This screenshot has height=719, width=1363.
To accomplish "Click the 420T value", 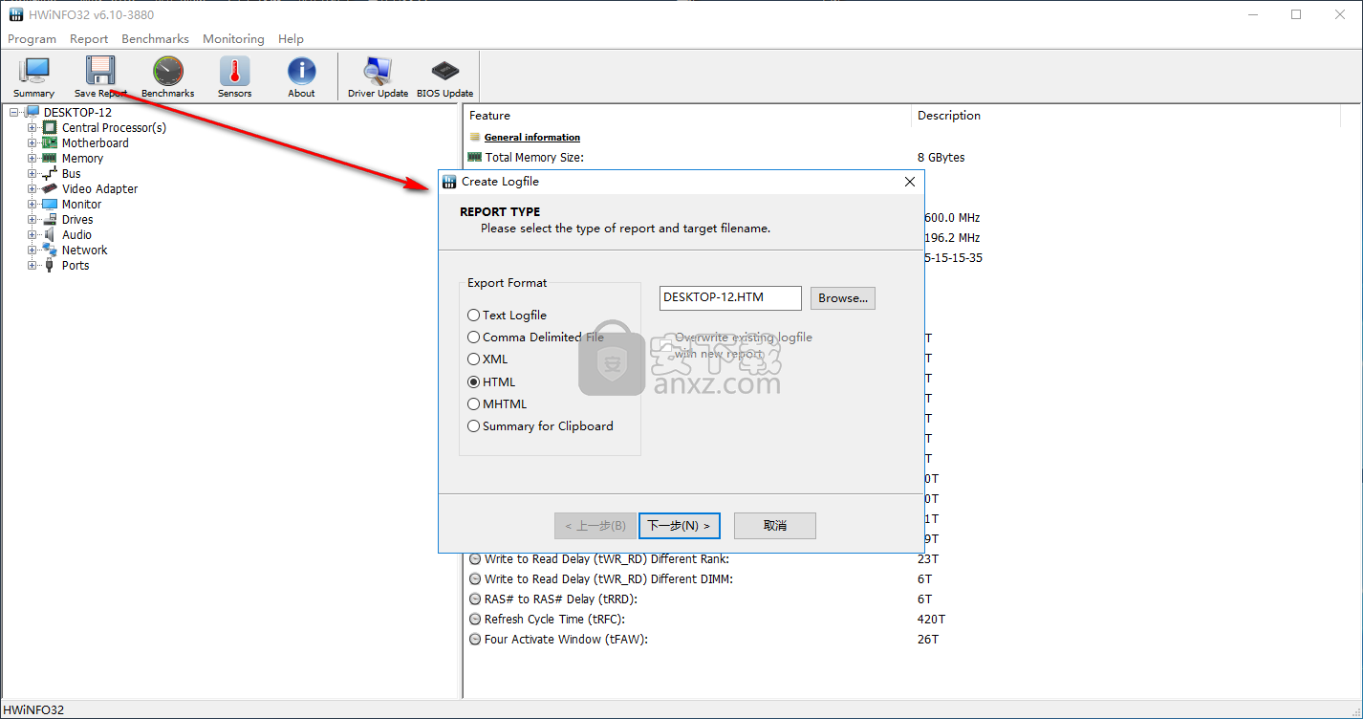I will [x=930, y=619].
